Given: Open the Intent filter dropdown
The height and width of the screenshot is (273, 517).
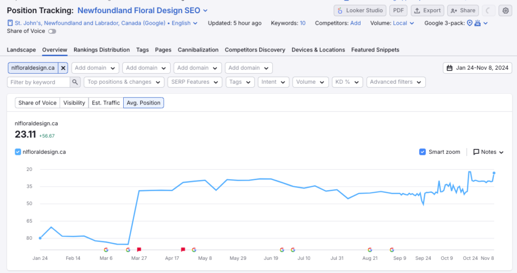Looking at the screenshot, I should pos(273,82).
